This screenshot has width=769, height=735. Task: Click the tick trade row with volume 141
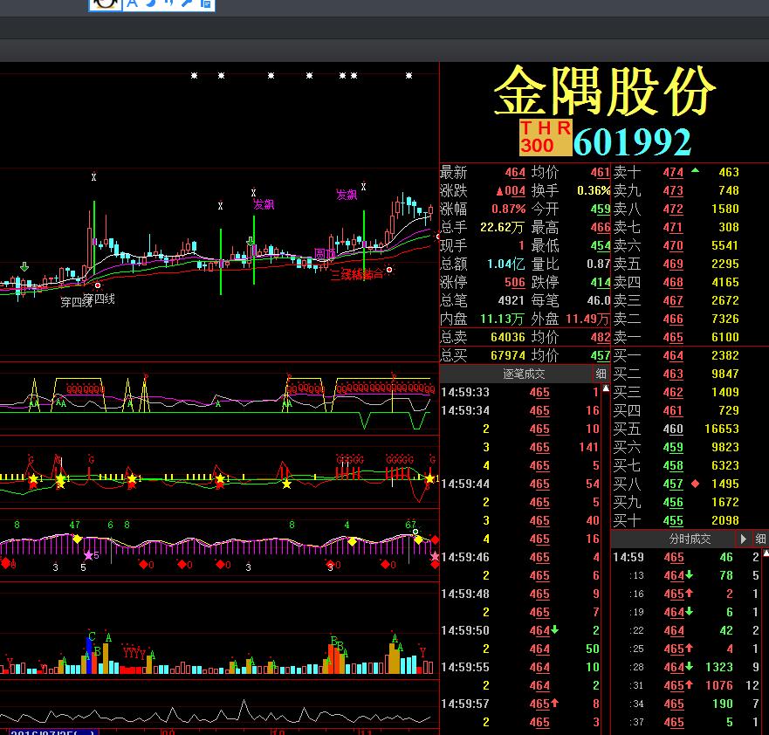tap(520, 447)
